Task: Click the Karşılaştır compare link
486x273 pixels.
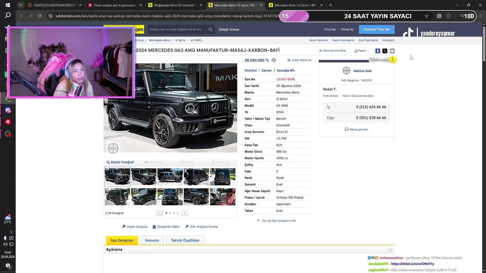Action: [x=388, y=40]
